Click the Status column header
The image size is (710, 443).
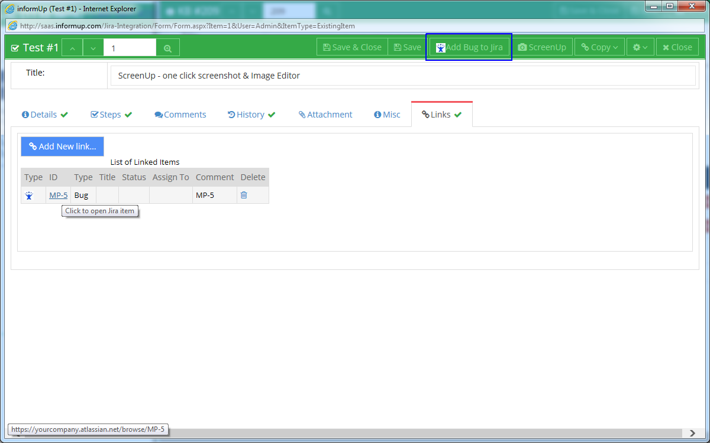tap(134, 177)
